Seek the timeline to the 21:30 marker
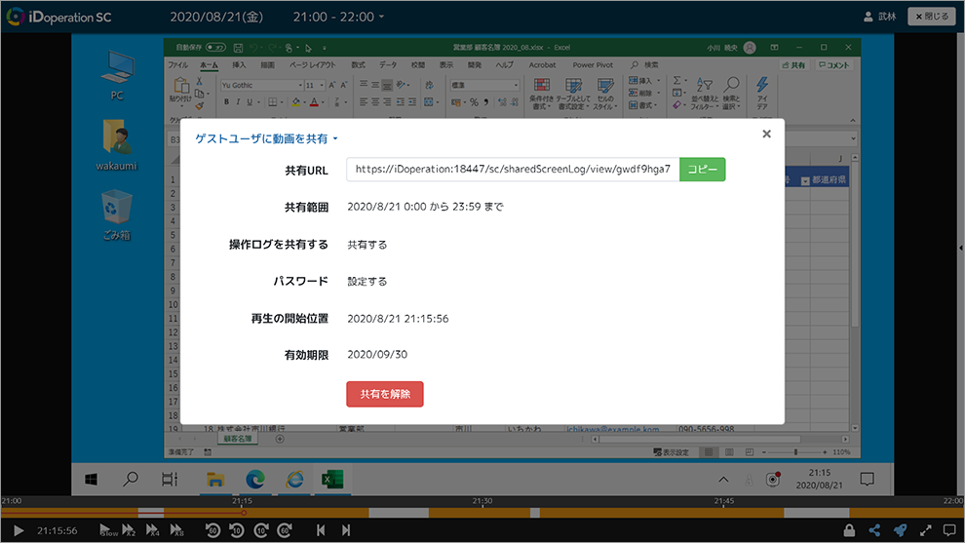Screen dimensions: 965x543 tap(482, 501)
